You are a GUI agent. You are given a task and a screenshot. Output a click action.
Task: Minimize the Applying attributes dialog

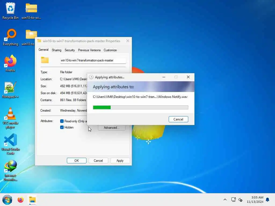(164, 77)
